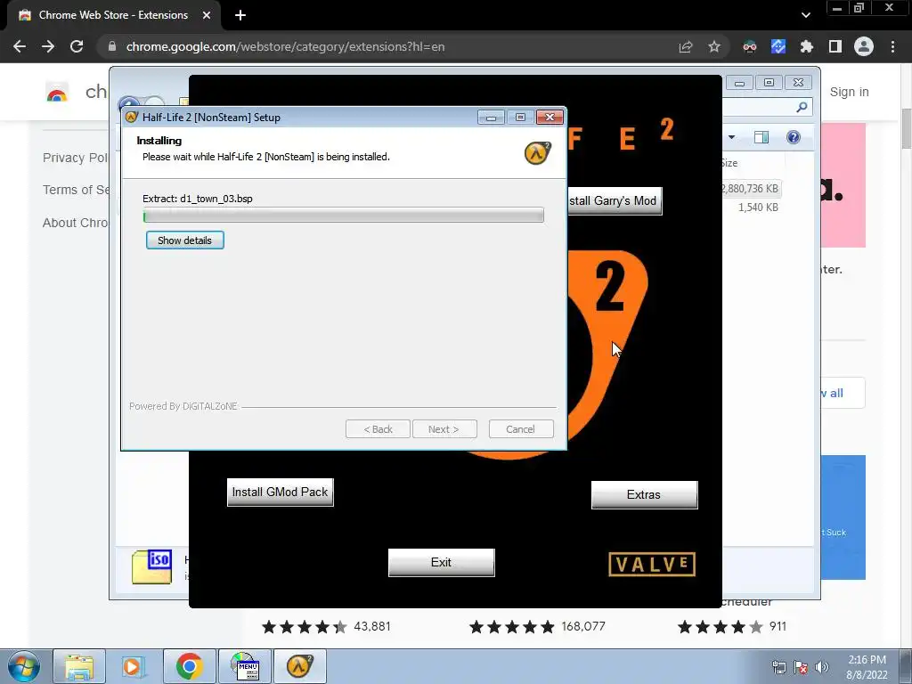This screenshot has width=912, height=684.
Task: Bookmark this page with the star icon
Action: coord(714,46)
